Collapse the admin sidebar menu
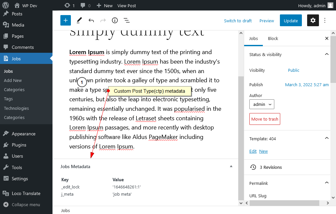The image size is (336, 214). click(26, 204)
